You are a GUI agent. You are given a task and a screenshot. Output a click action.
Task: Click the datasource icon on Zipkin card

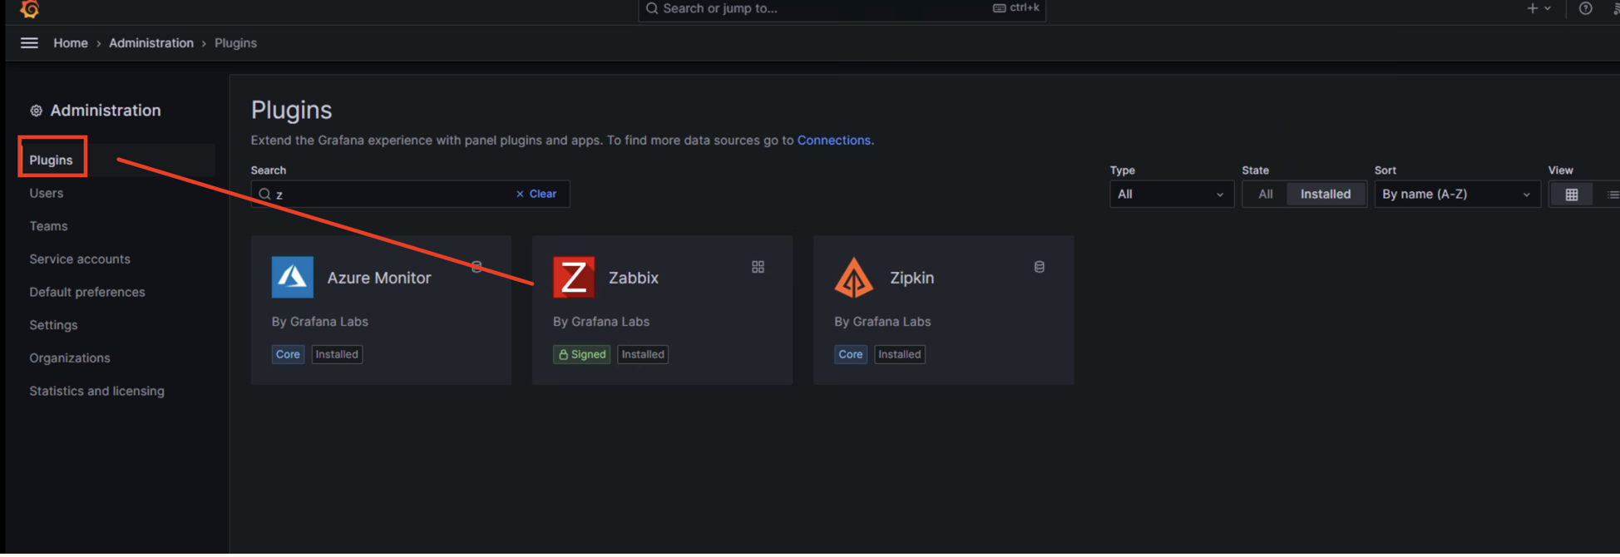coord(1039,267)
